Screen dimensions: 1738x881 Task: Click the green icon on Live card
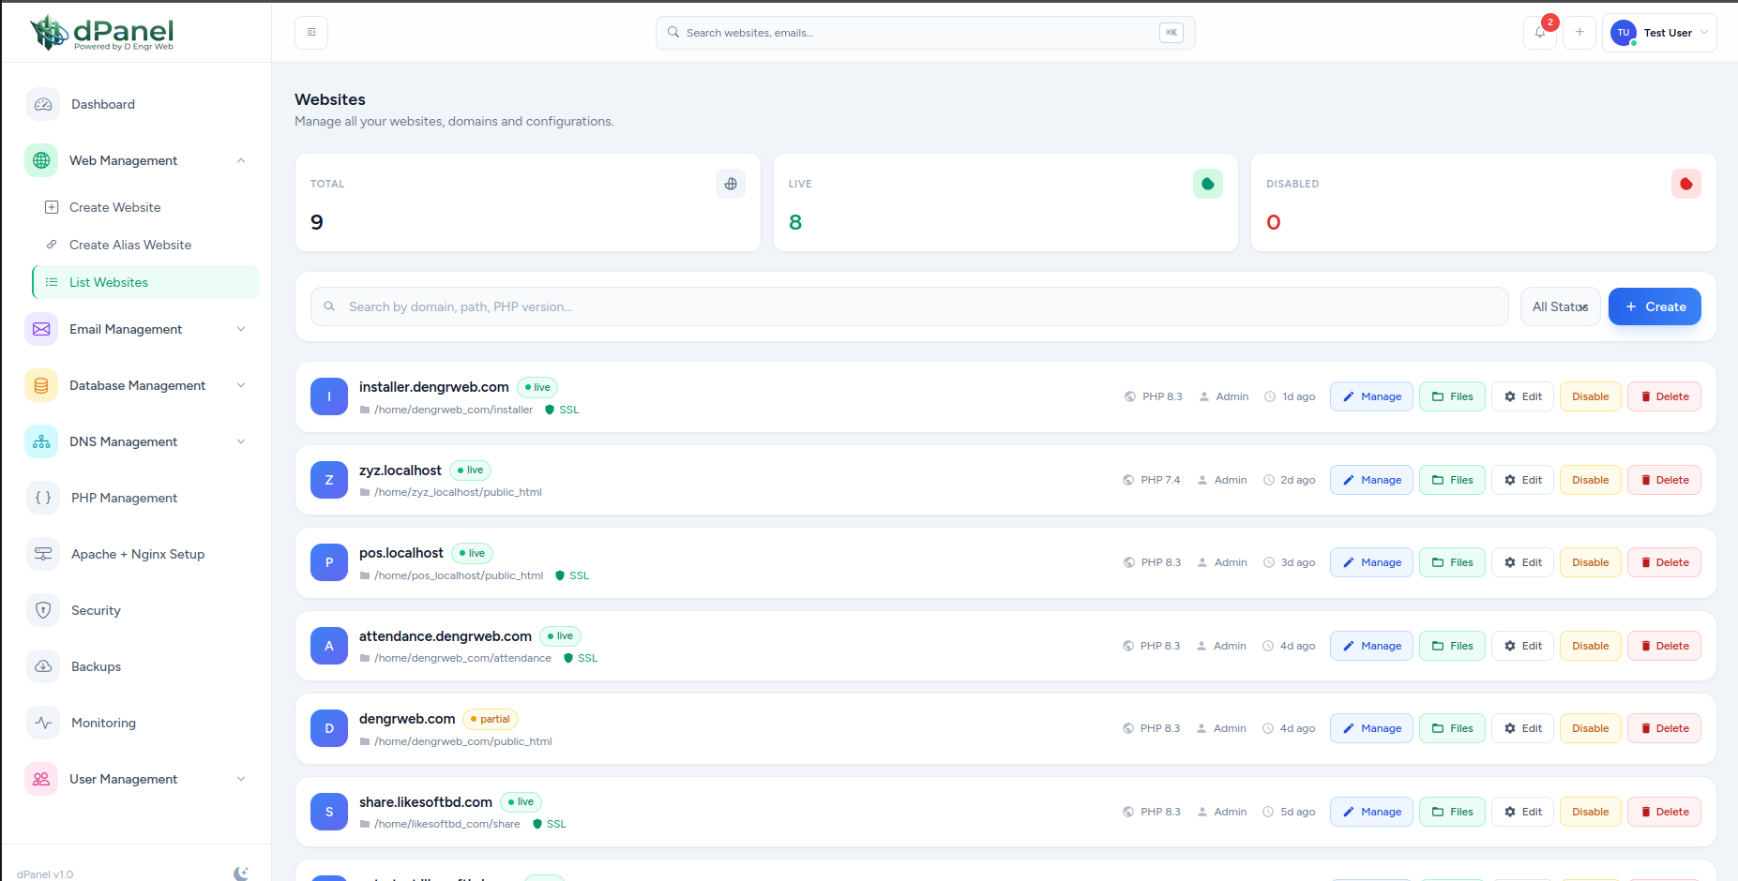coord(1208,184)
